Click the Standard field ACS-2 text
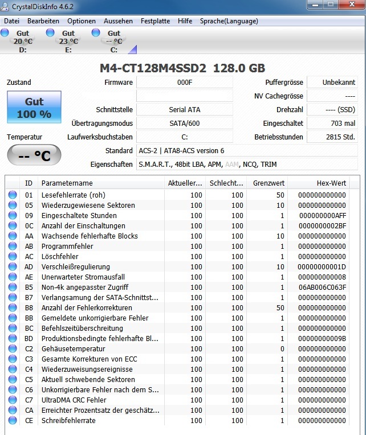This screenshot has height=435, width=366. pyautogui.click(x=247, y=151)
